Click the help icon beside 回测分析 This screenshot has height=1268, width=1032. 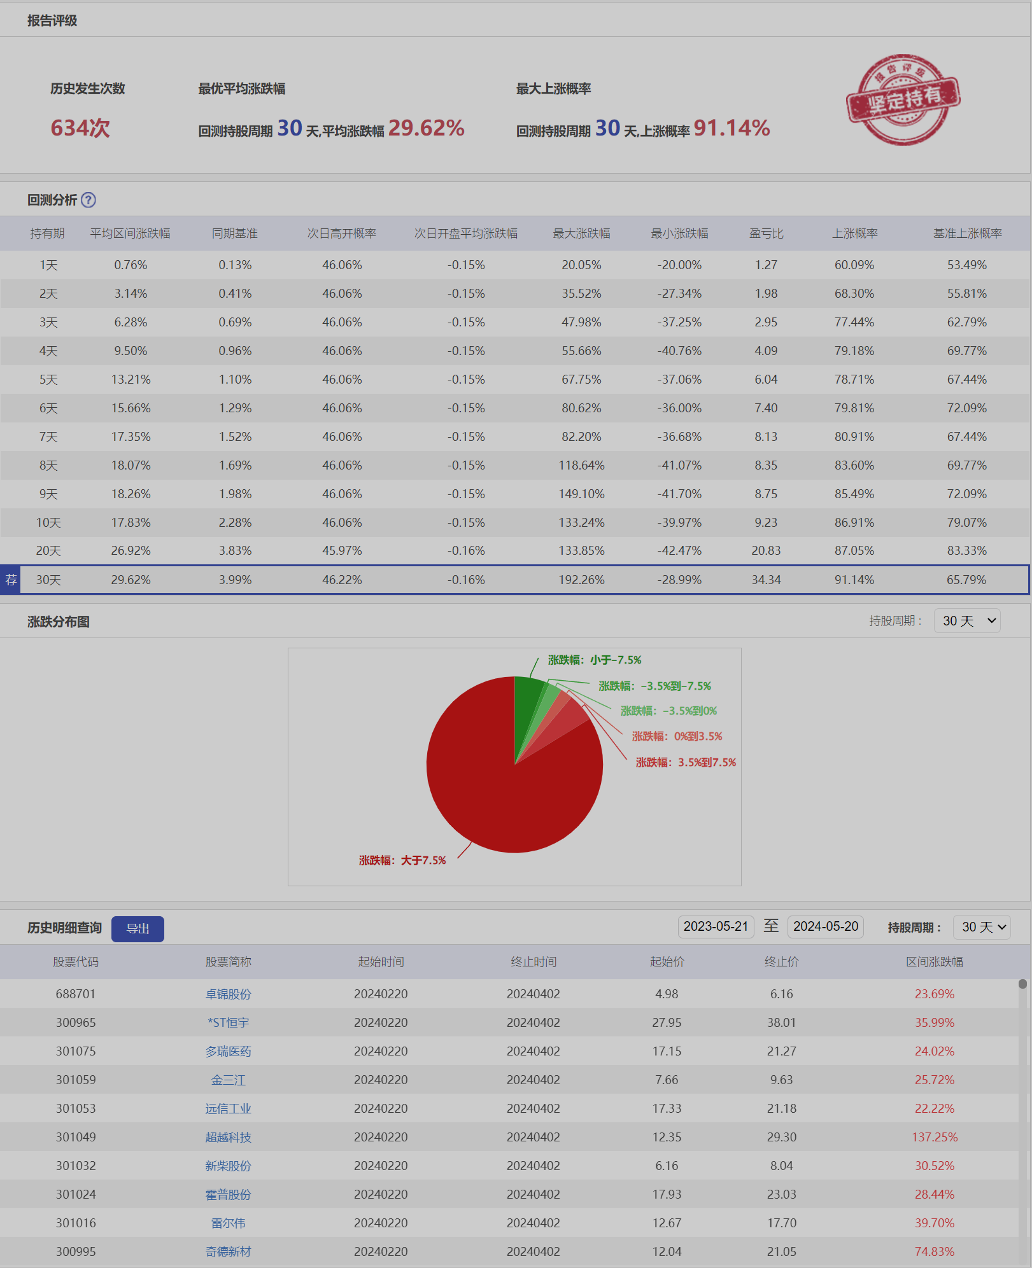pyautogui.click(x=88, y=200)
